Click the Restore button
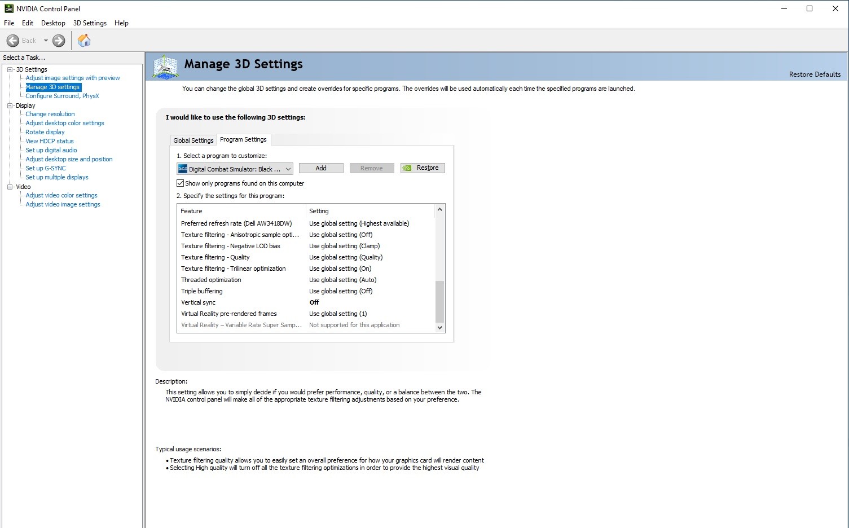 (x=423, y=168)
